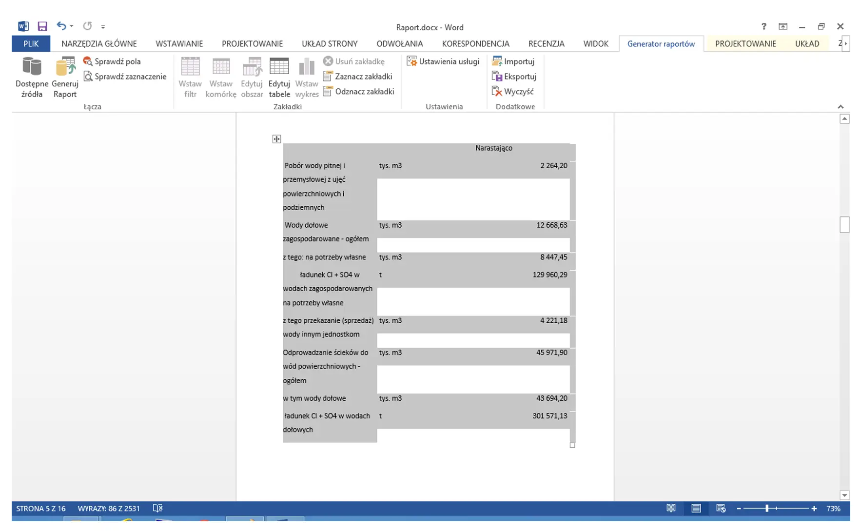The height and width of the screenshot is (531, 861).
Task: Switch to Read Mode view
Action: pos(671,508)
